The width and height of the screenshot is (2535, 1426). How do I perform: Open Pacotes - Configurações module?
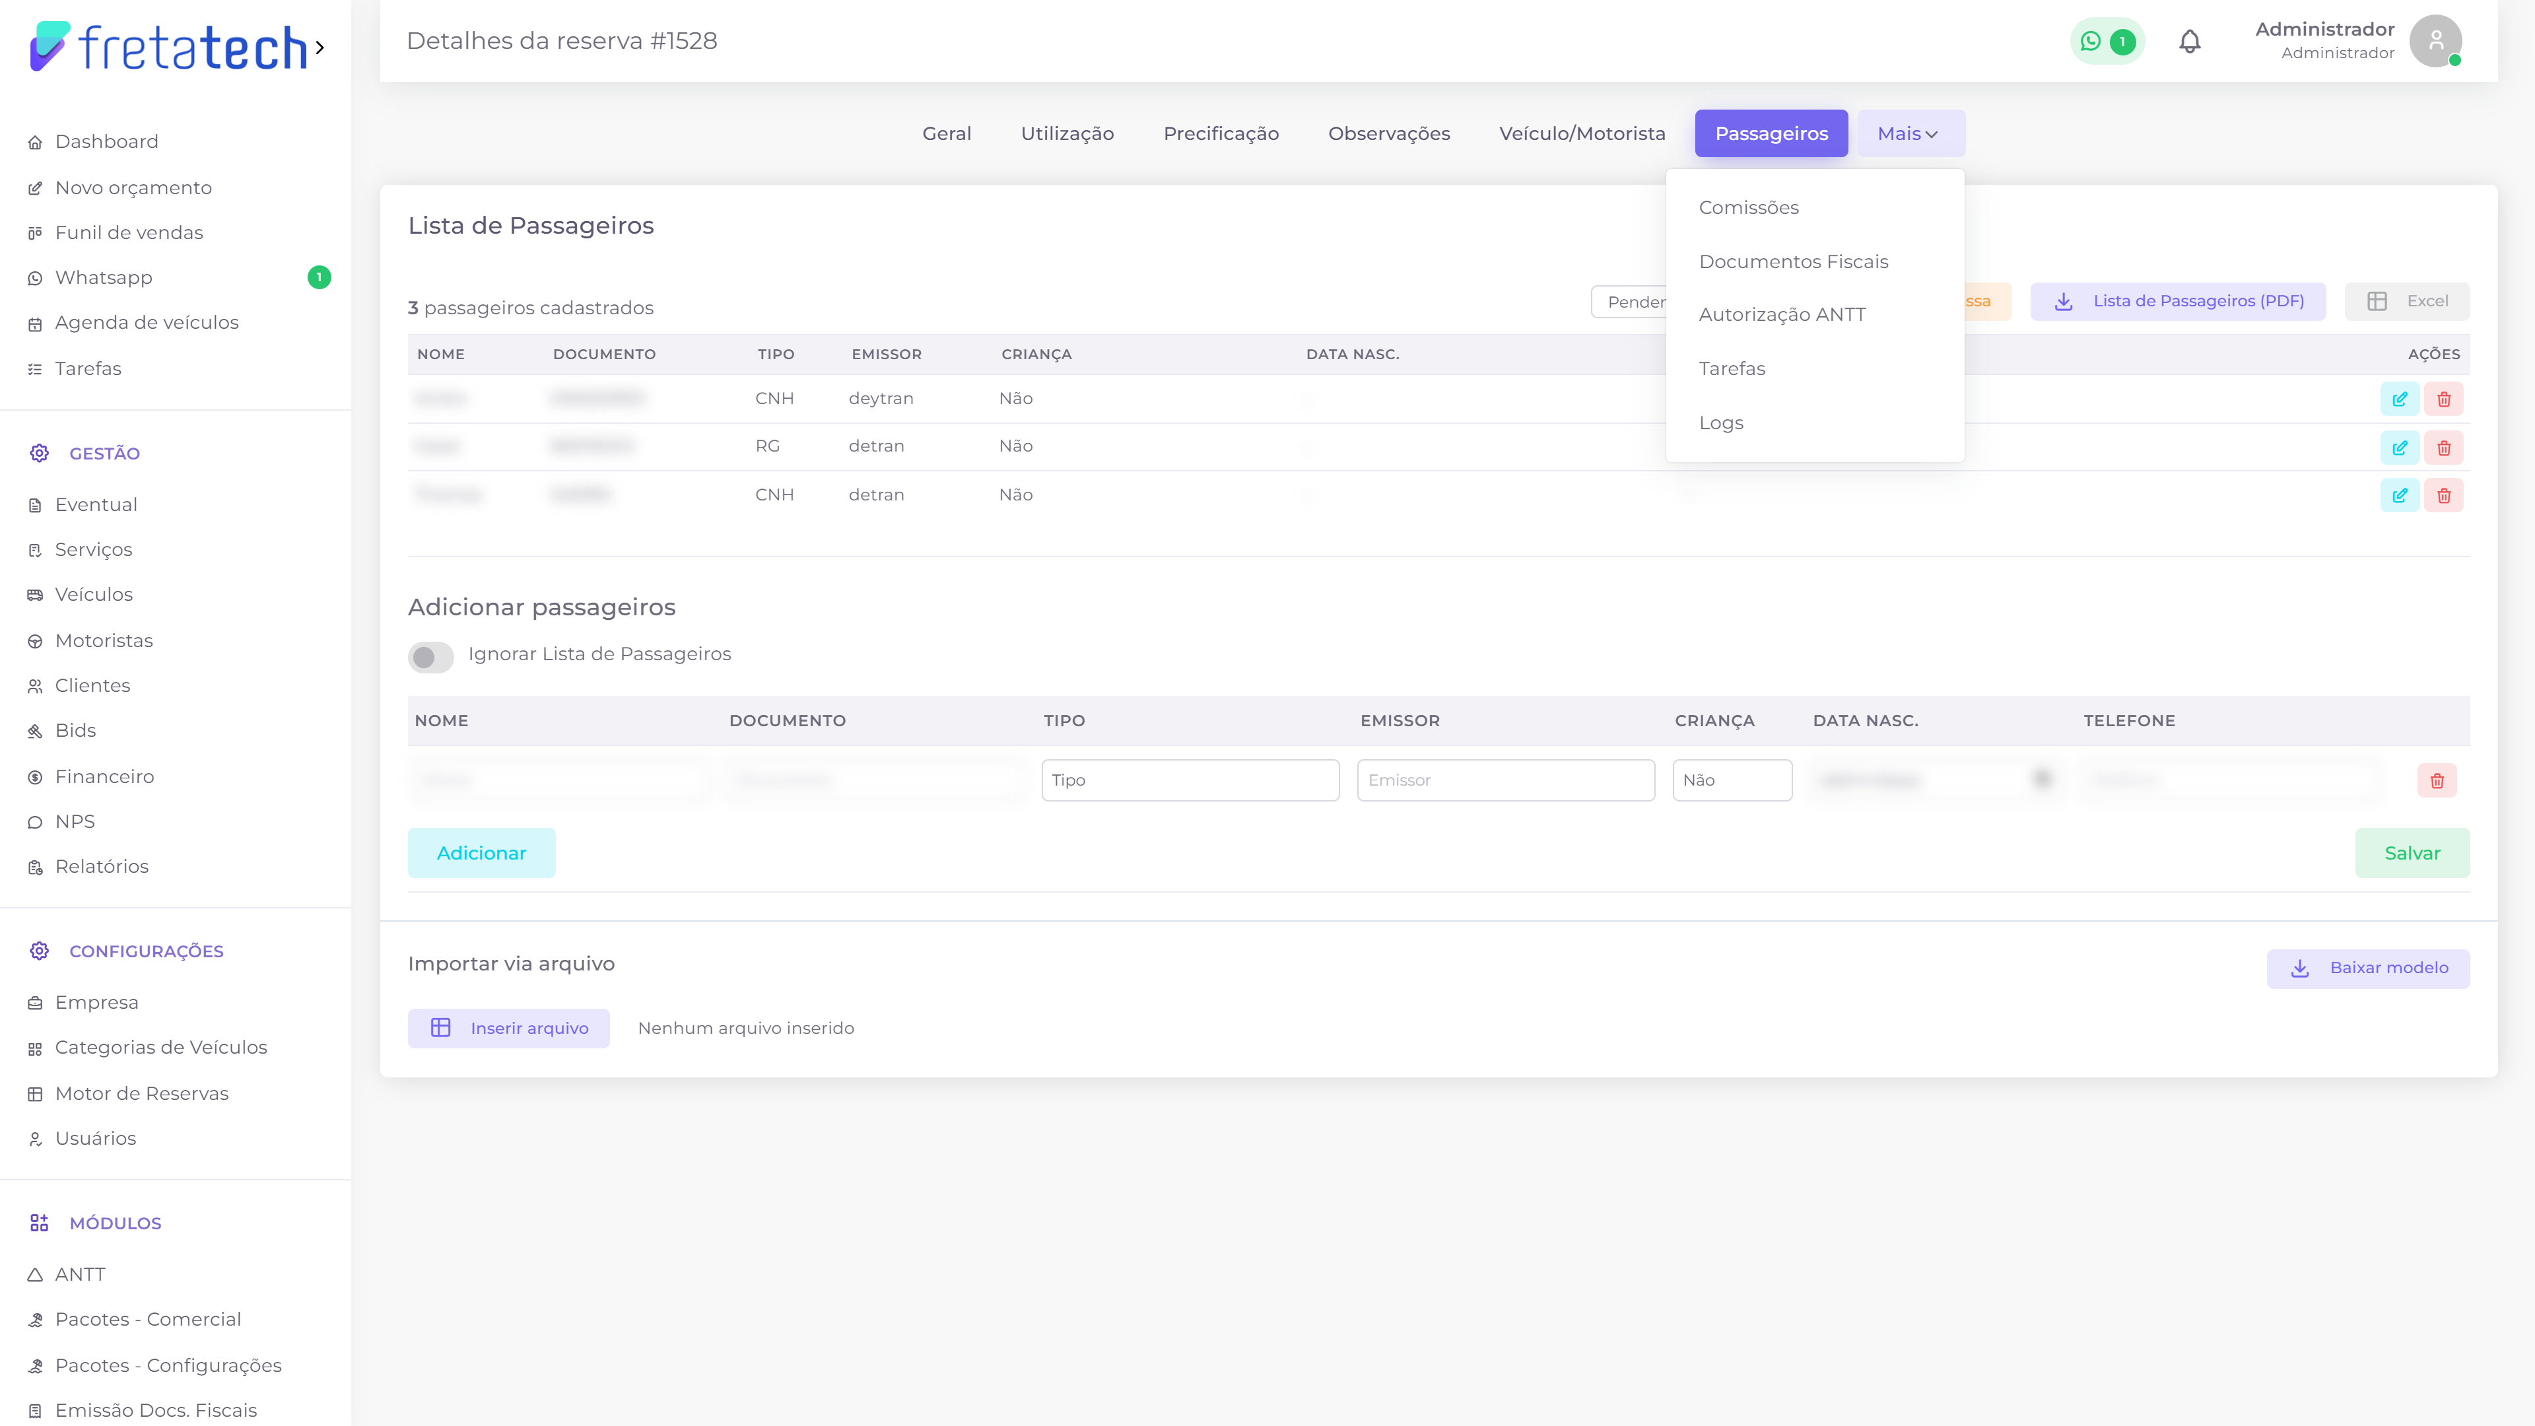tap(168, 1365)
